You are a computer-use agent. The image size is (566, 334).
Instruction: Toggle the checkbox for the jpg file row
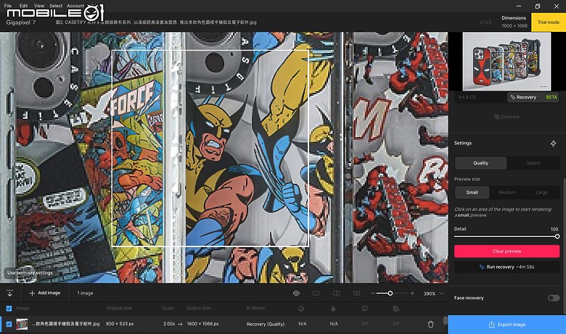(x=9, y=325)
